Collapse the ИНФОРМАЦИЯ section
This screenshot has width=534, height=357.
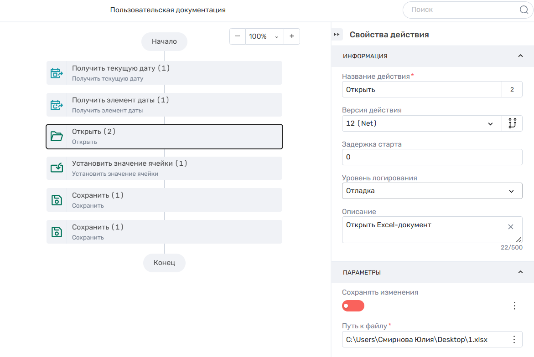(x=520, y=56)
